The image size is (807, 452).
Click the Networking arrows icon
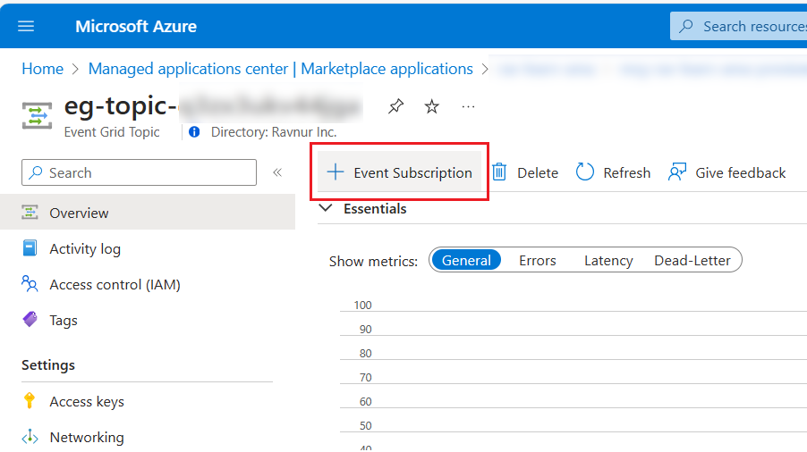click(x=30, y=437)
